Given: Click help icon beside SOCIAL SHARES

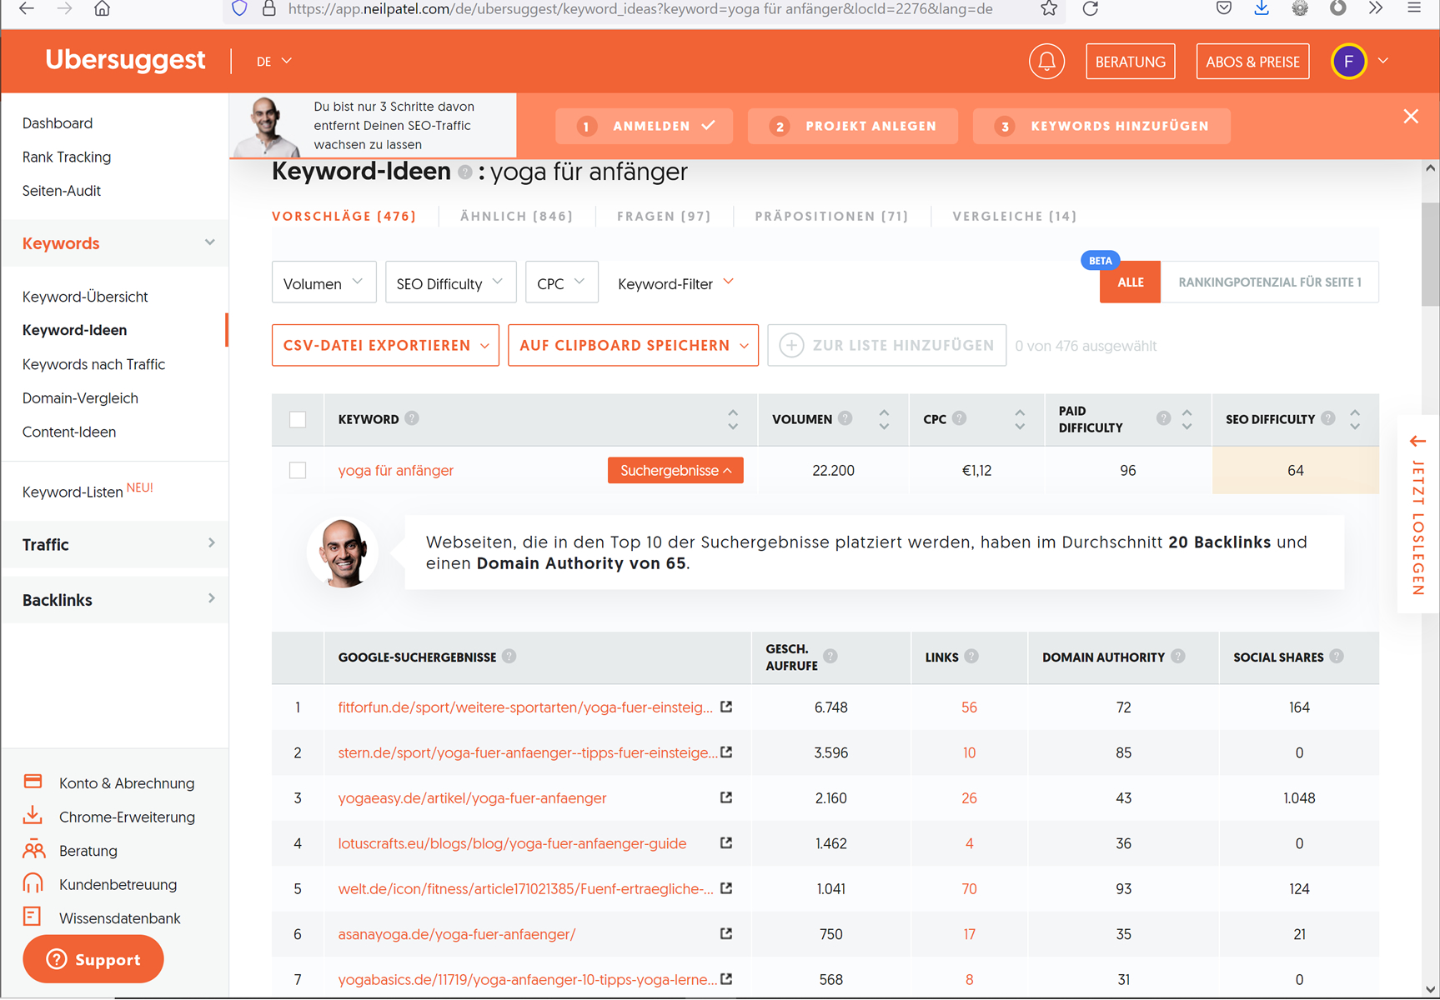Looking at the screenshot, I should [x=1337, y=657].
